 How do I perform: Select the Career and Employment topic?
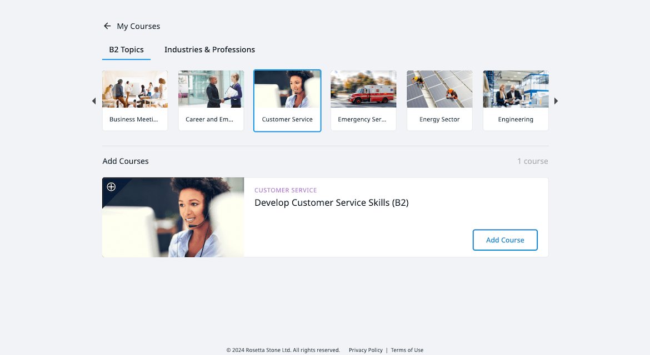(x=211, y=100)
